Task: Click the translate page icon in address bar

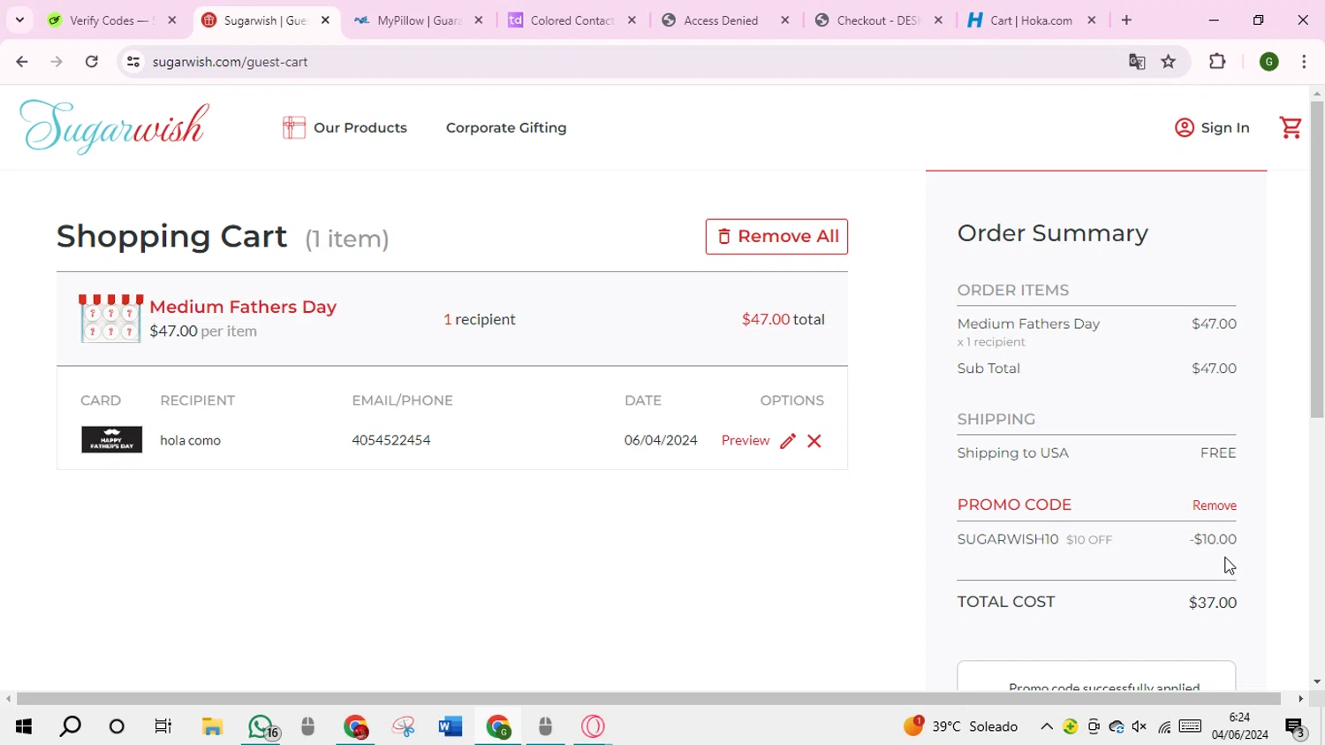Action: click(1137, 61)
